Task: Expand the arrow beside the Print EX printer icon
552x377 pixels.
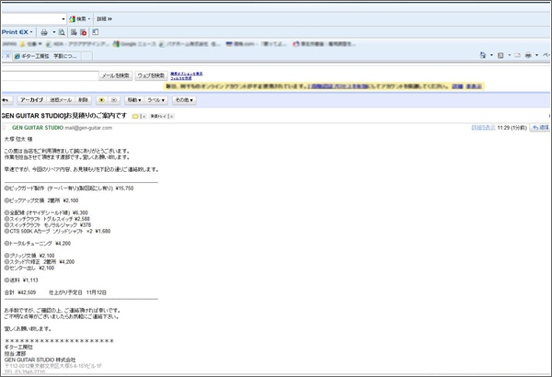Action: point(54,32)
